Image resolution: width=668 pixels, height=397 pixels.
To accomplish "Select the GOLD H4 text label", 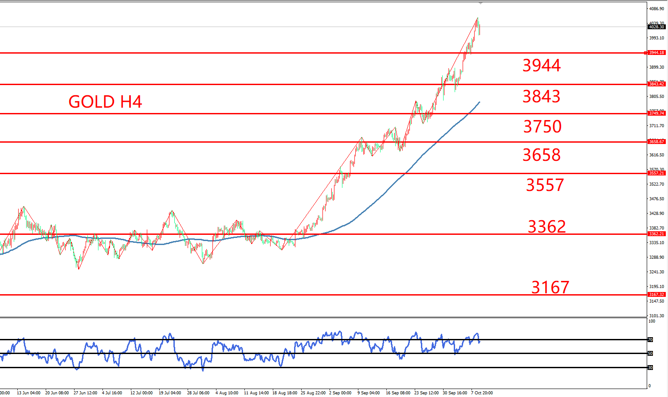I will (x=105, y=102).
